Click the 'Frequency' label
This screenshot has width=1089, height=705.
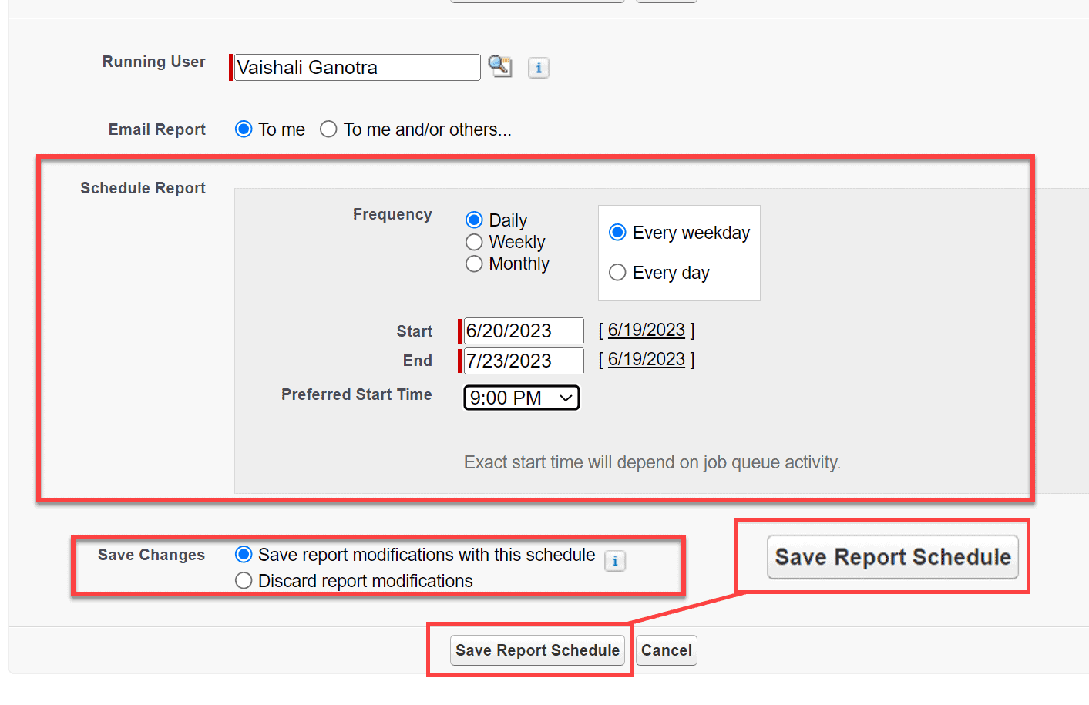click(x=392, y=214)
